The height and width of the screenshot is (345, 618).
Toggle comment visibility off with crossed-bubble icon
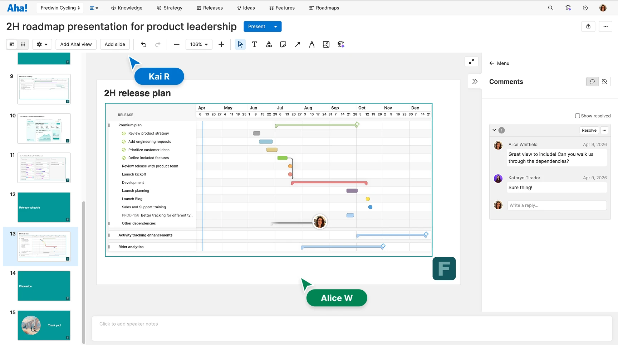[x=605, y=81]
